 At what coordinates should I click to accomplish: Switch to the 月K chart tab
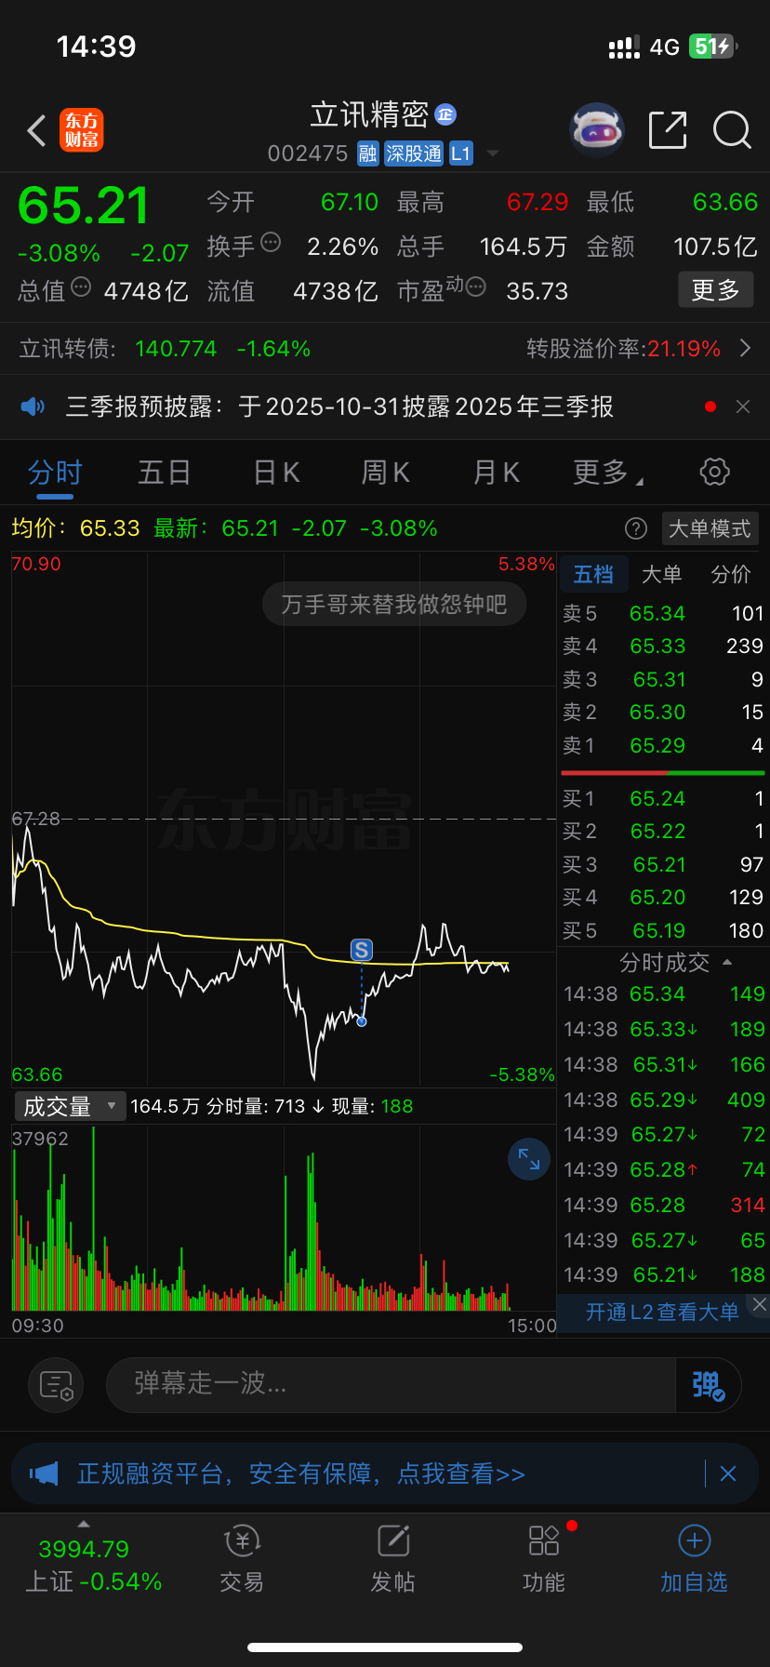click(x=497, y=473)
